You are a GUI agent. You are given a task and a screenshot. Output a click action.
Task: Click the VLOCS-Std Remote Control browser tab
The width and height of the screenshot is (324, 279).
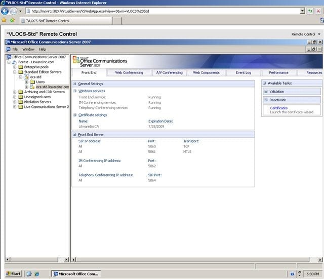[66, 21]
